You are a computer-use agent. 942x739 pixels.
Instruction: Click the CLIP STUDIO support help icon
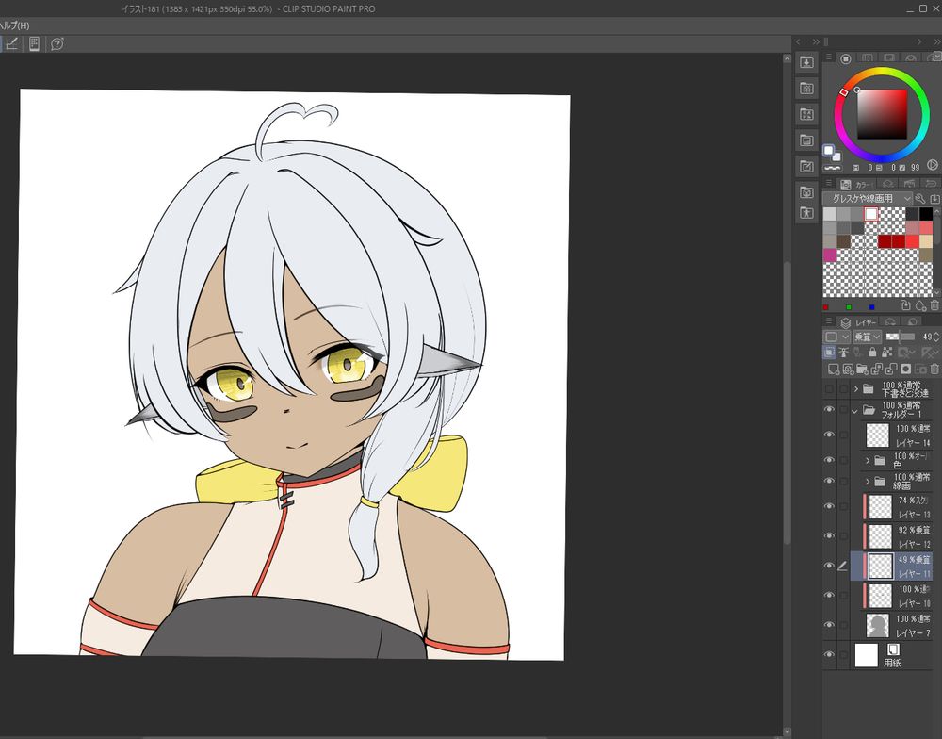(x=57, y=43)
